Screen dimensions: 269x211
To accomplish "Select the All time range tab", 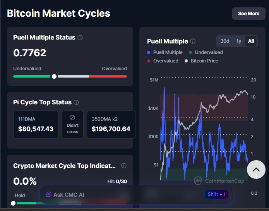I will 251,41.
